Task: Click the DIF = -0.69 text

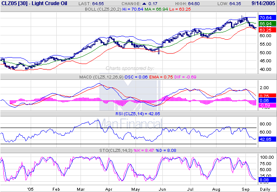Action: click(x=185, y=77)
